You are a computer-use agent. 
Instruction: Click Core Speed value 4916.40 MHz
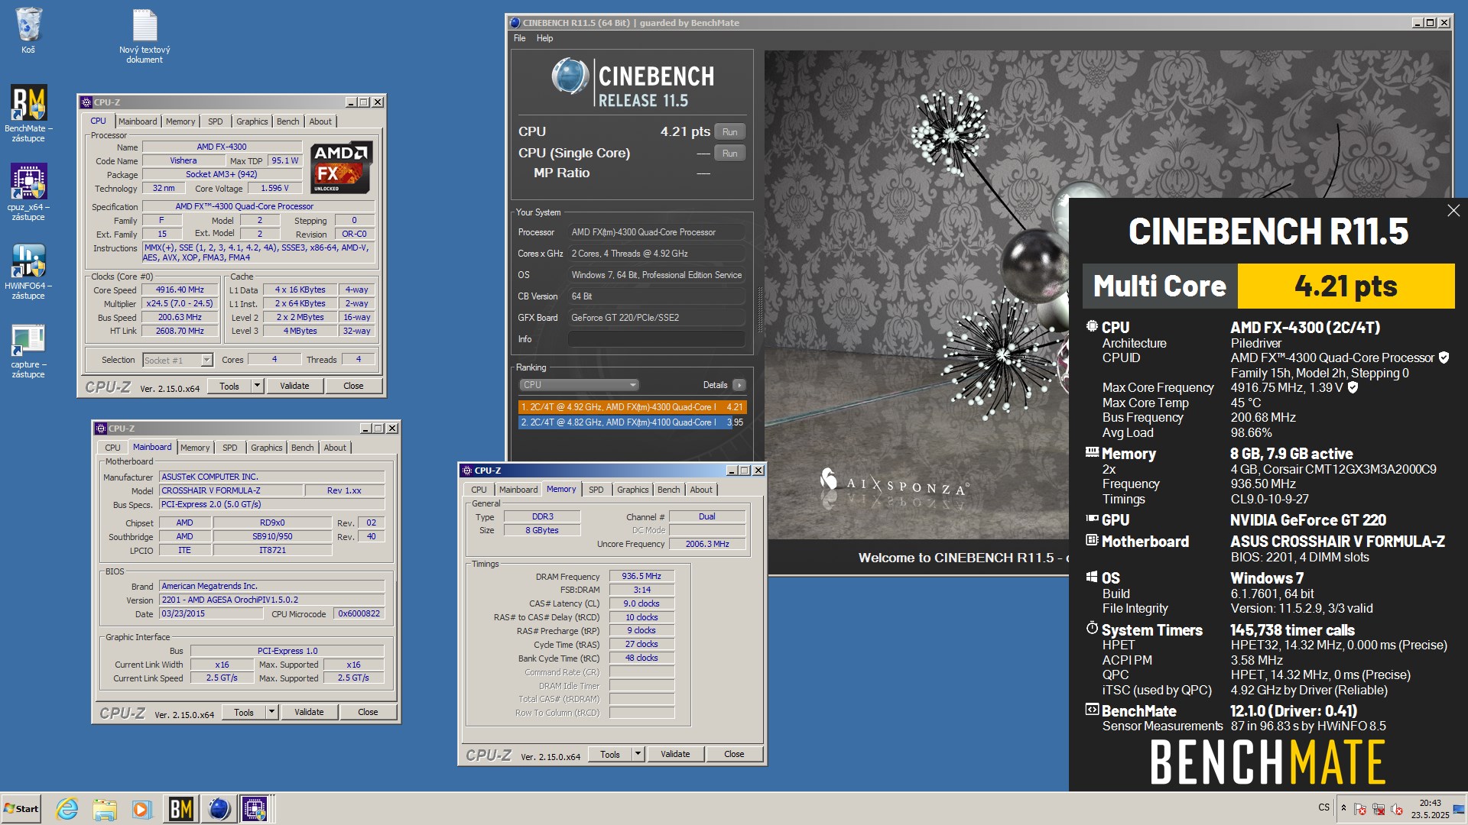coord(180,290)
